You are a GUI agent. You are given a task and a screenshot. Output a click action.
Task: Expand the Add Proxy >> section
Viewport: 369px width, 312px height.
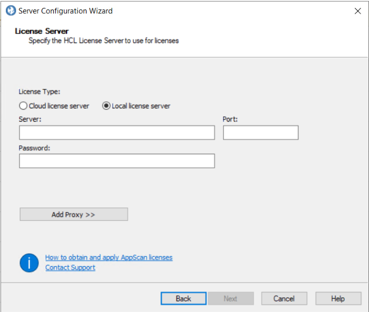coord(74,214)
